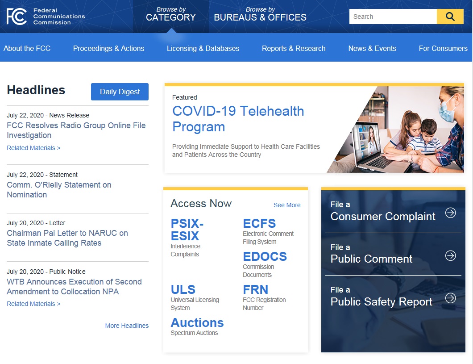Open EDOCS Commission Documents
The height and width of the screenshot is (364, 473).
265,264
